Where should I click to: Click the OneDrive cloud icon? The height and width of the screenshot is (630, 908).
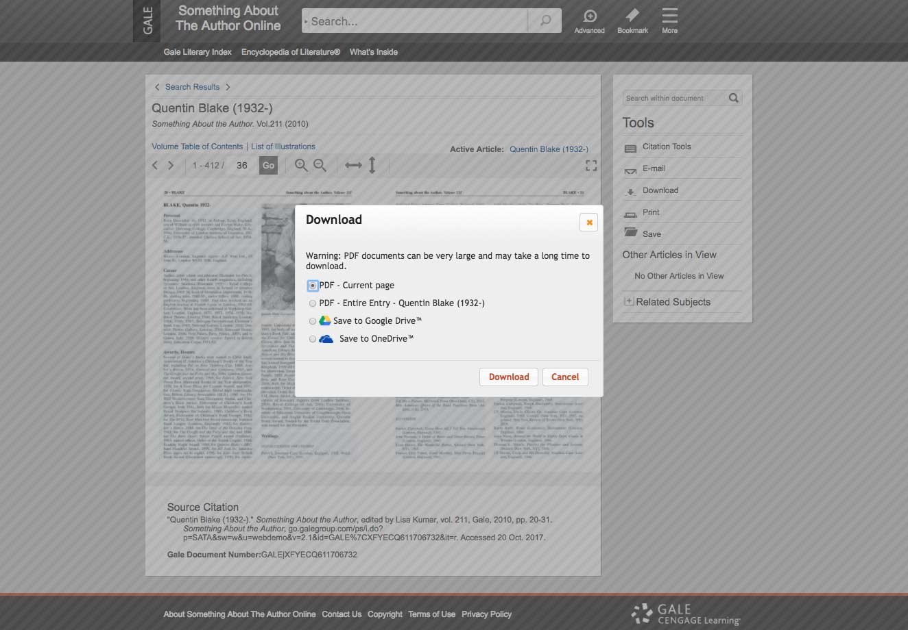click(x=326, y=338)
